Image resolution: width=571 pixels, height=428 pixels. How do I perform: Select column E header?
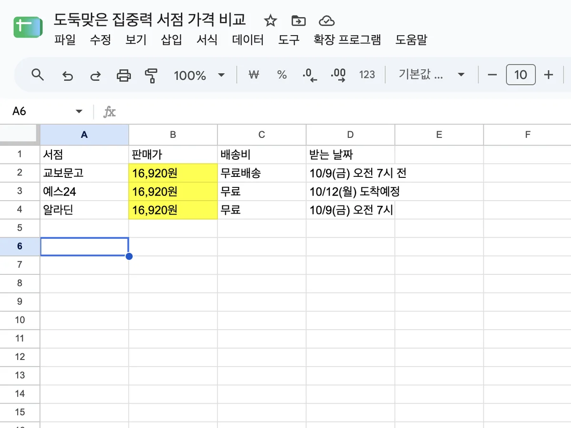439,135
